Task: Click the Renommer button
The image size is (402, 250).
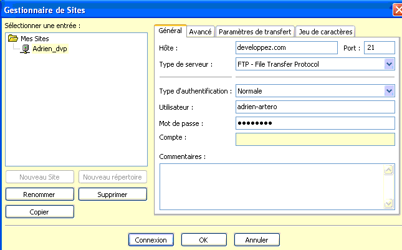Action: (40, 195)
